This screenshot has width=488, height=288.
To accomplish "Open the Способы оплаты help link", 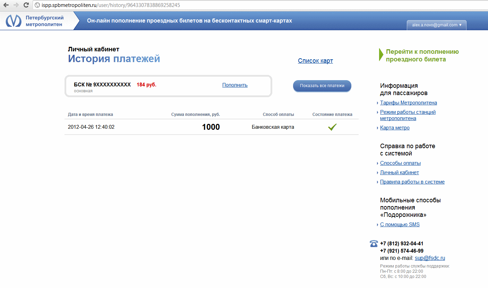I will [x=400, y=163].
